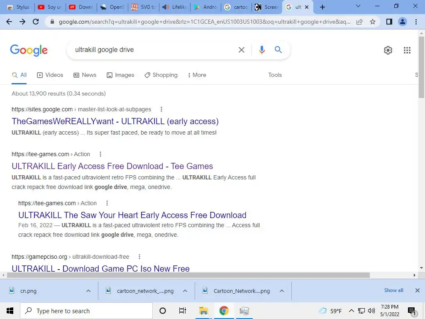Open the notification center
This screenshot has width=425, height=319.
click(x=412, y=312)
